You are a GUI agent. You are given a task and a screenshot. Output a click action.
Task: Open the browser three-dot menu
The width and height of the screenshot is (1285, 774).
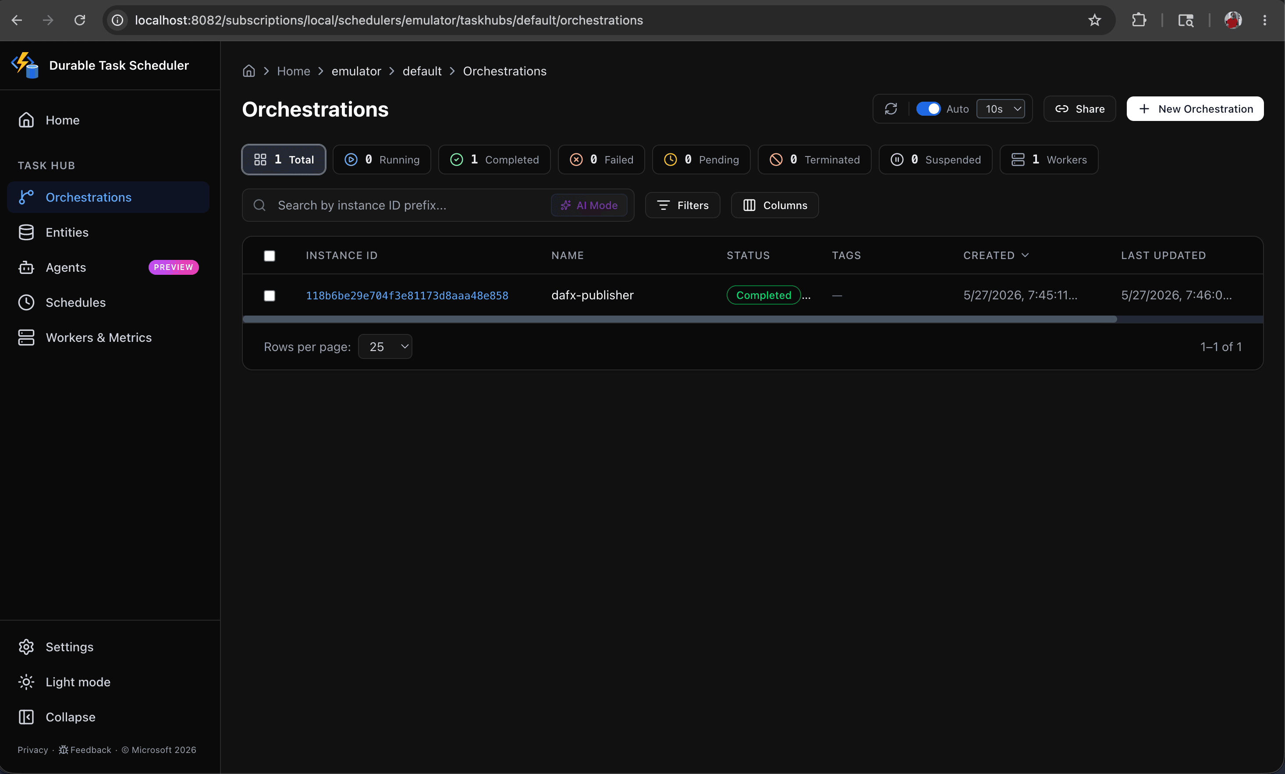coord(1265,20)
